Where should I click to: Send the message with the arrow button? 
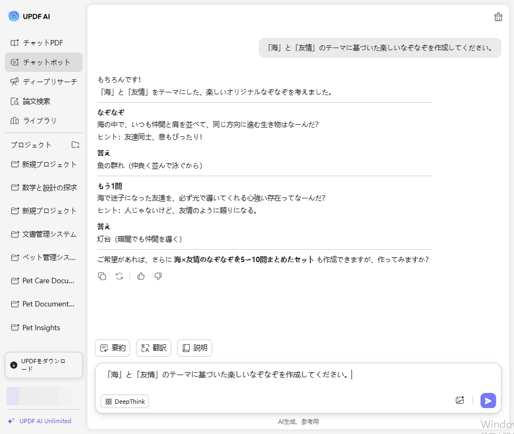point(488,400)
